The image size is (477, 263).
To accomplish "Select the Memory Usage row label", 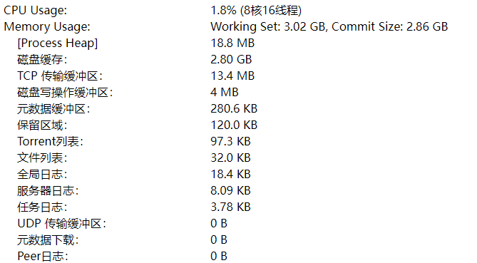I will click(x=47, y=27).
